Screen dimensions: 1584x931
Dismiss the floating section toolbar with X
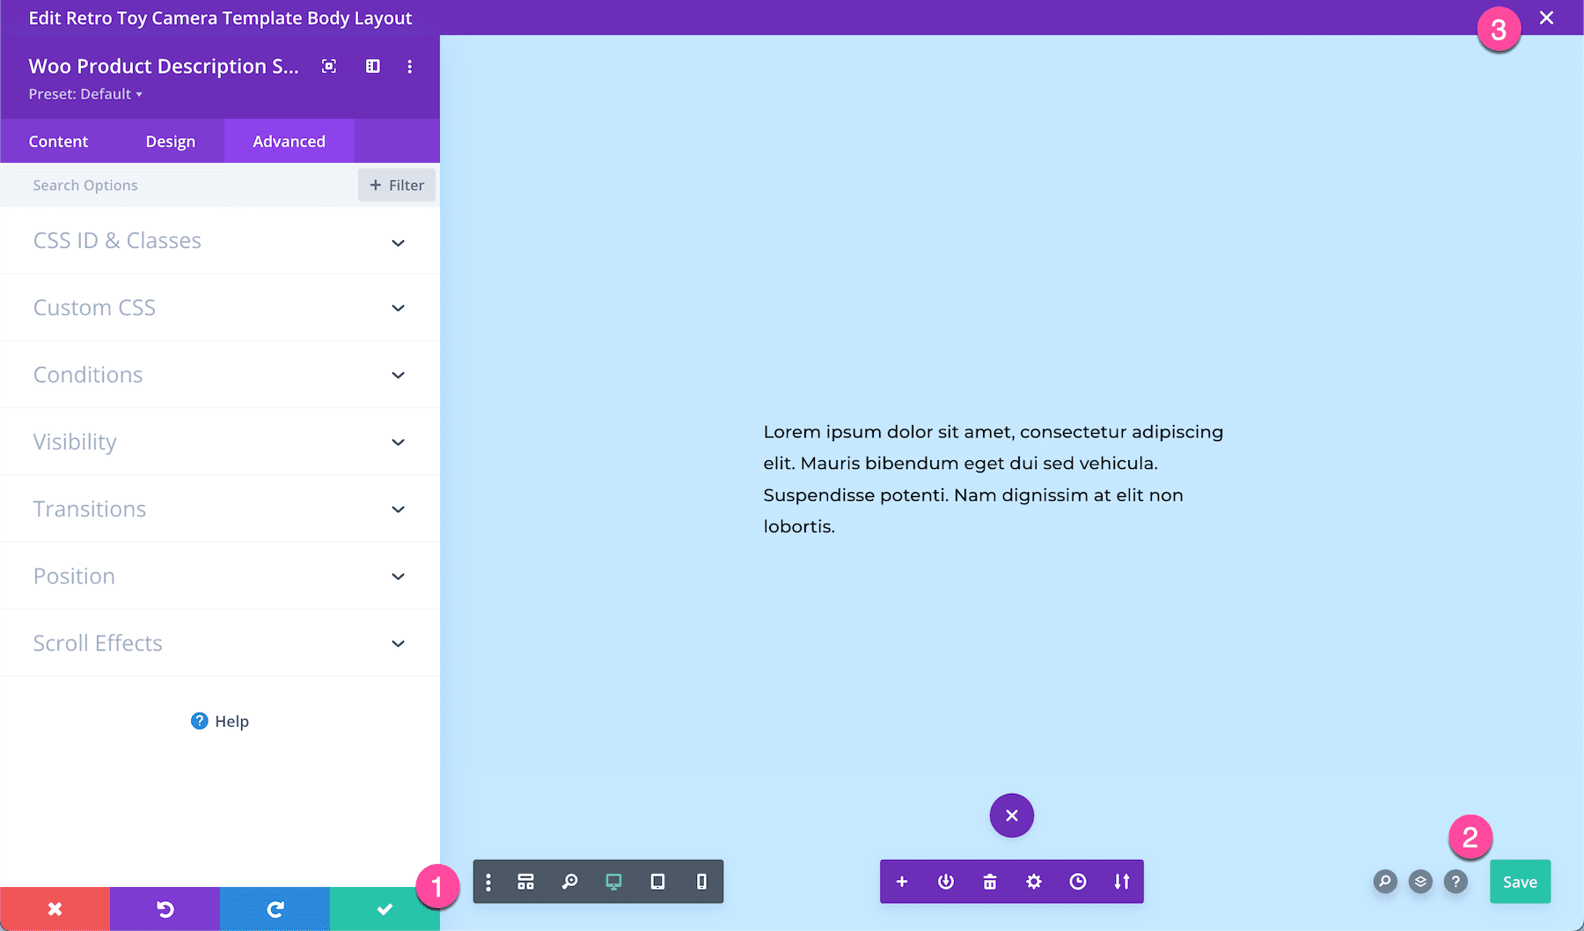point(1011,815)
